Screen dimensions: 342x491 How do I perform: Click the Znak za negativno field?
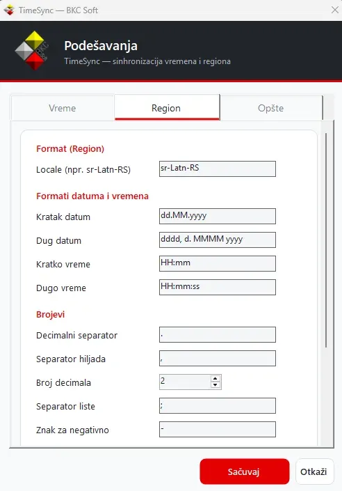(218, 429)
